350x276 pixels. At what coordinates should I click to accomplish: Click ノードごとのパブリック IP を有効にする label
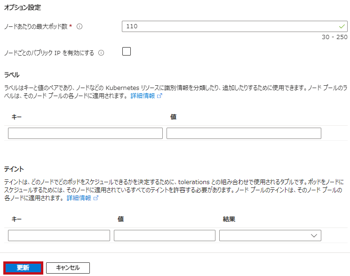click(49, 53)
